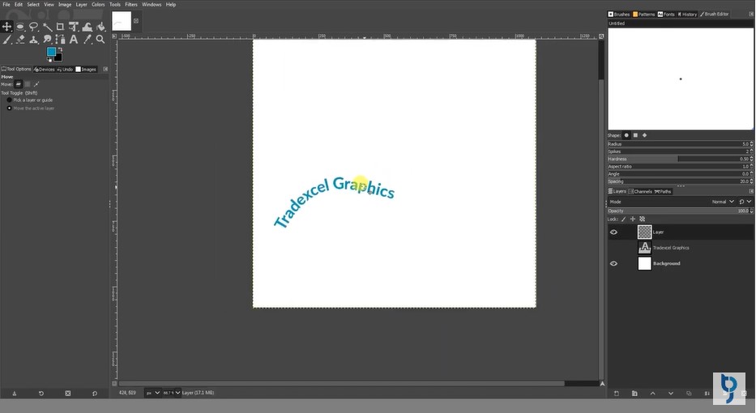Open the Colors menu
Image resolution: width=756 pixels, height=413 pixels.
click(x=98, y=4)
